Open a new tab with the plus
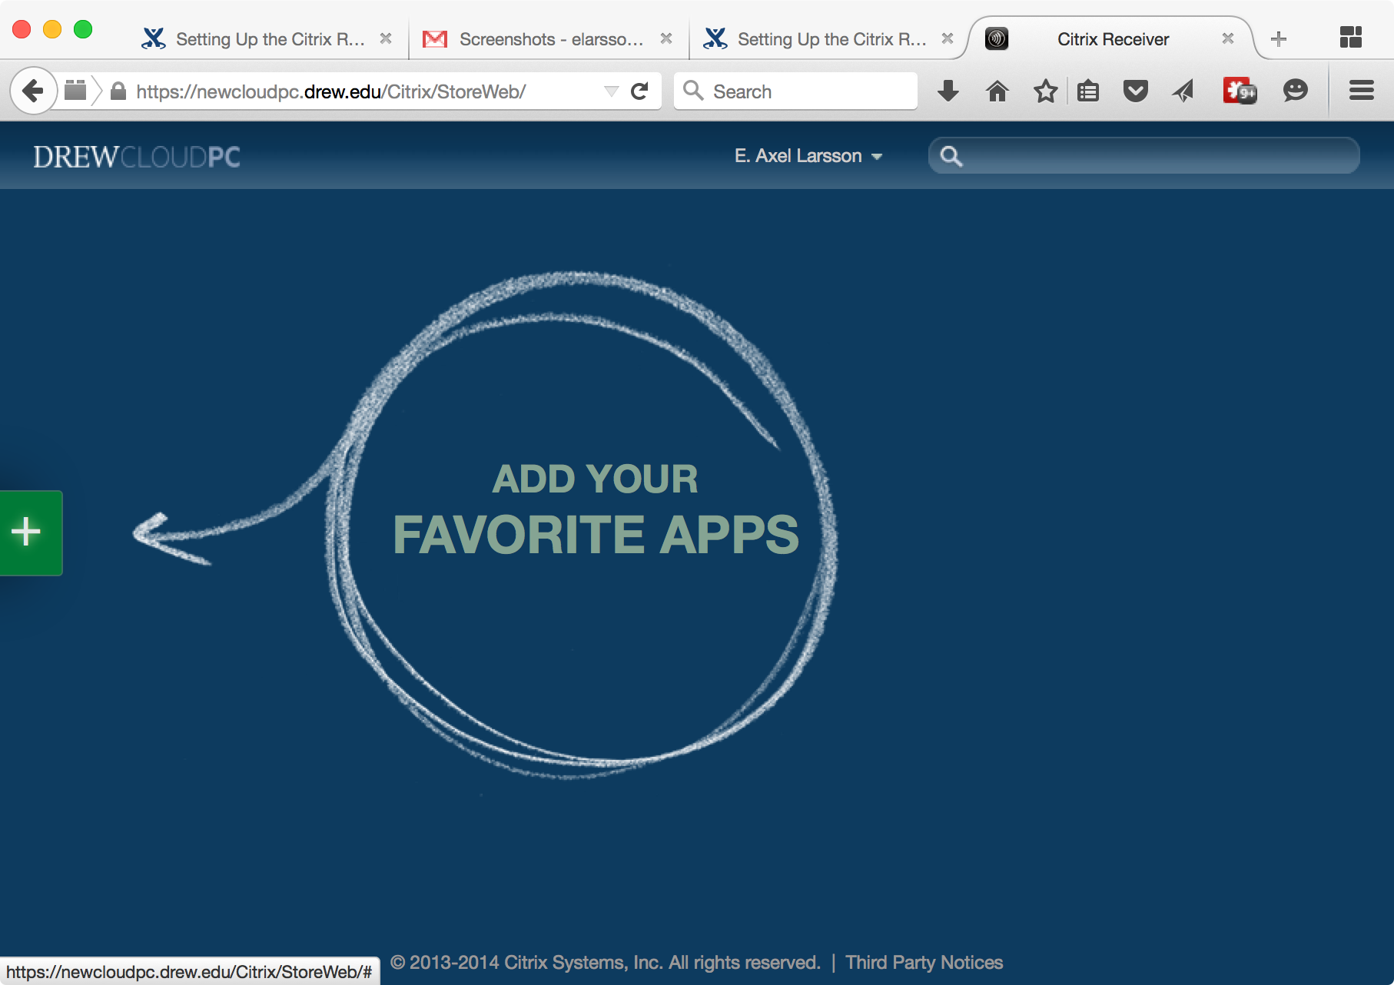 [1279, 38]
